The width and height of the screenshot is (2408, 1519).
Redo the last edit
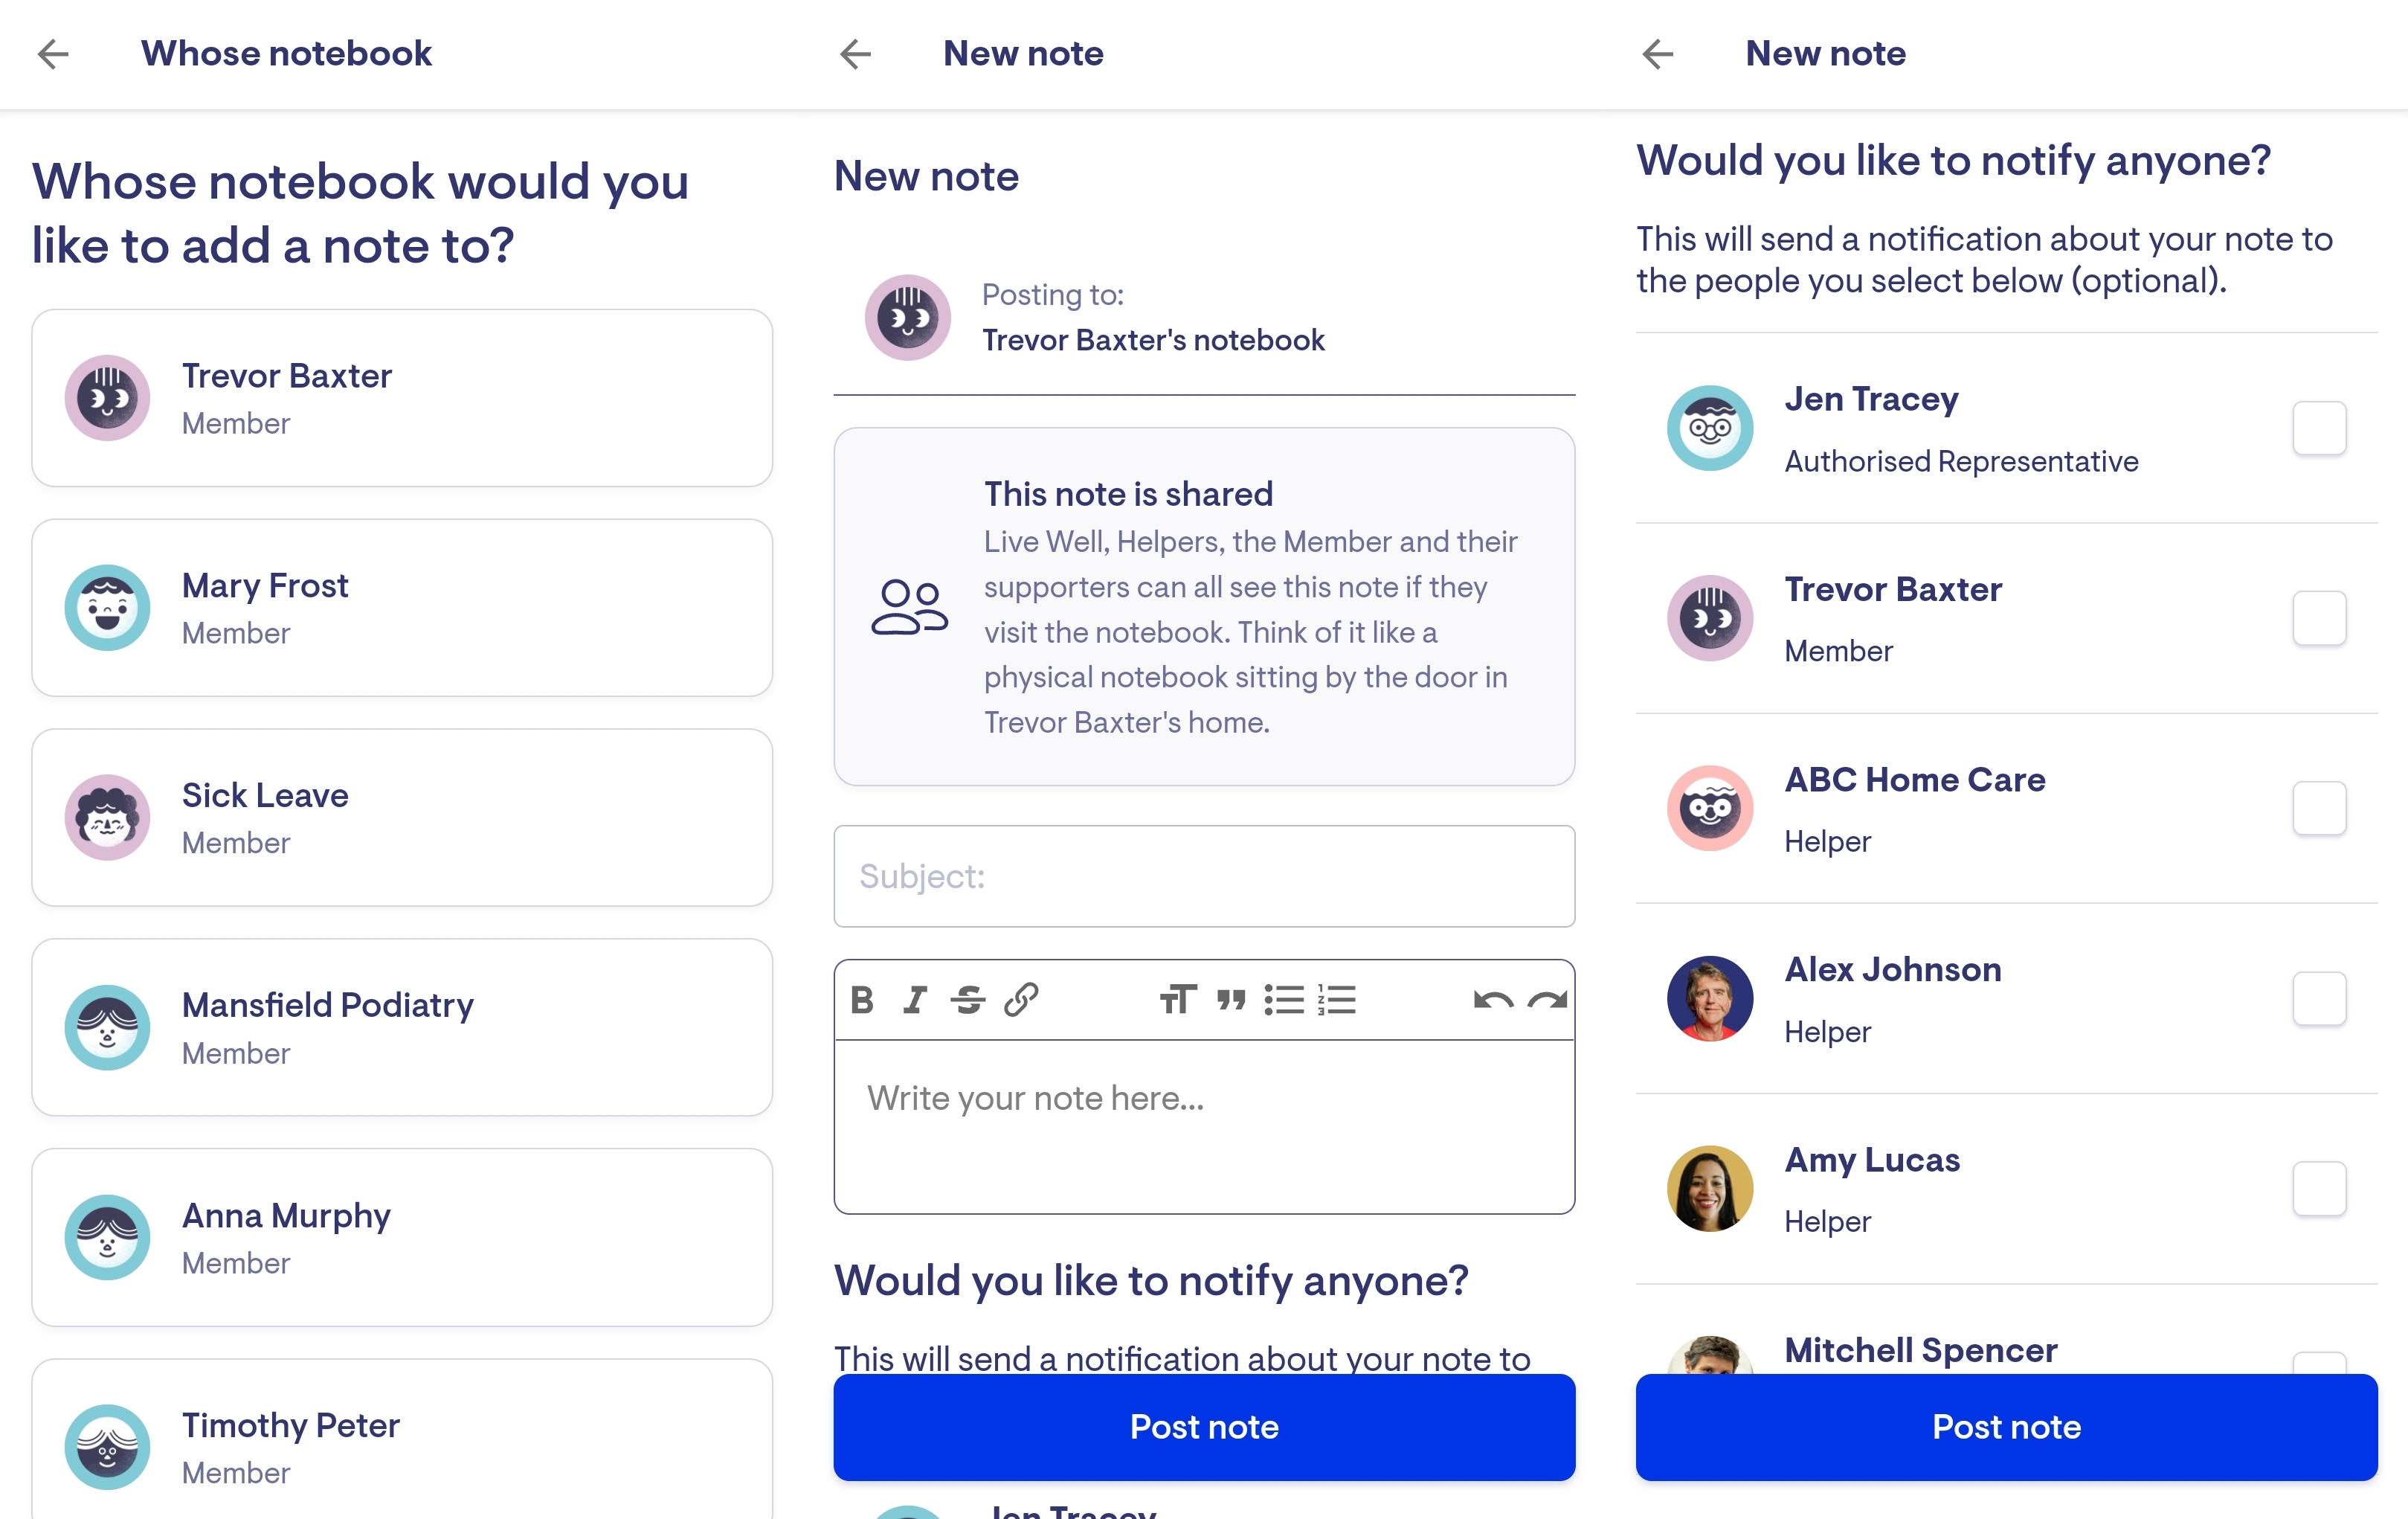1547,1000
